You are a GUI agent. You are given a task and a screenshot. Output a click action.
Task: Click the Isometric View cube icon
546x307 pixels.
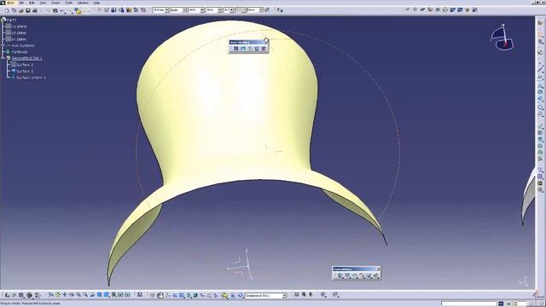[107, 295]
